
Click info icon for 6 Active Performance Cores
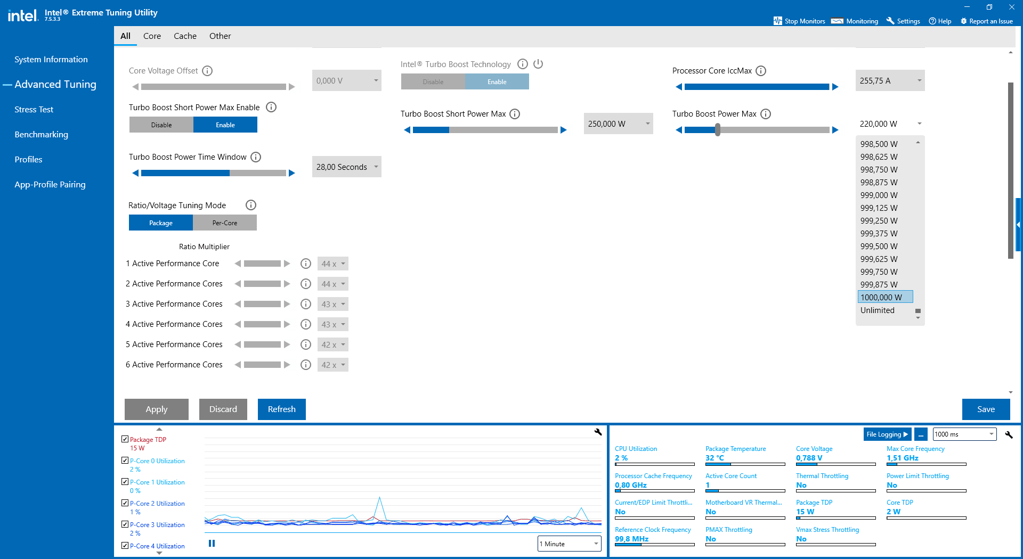click(x=306, y=365)
